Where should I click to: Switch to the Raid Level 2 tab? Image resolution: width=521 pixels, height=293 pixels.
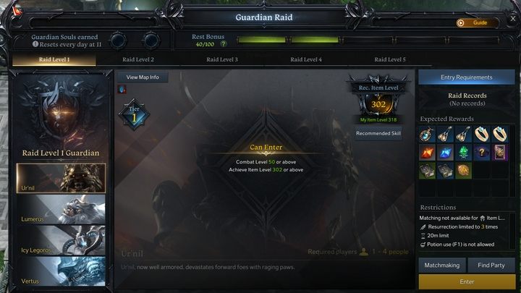(138, 59)
